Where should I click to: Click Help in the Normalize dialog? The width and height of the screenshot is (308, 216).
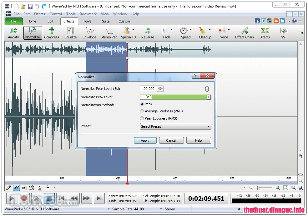[x=198, y=140]
